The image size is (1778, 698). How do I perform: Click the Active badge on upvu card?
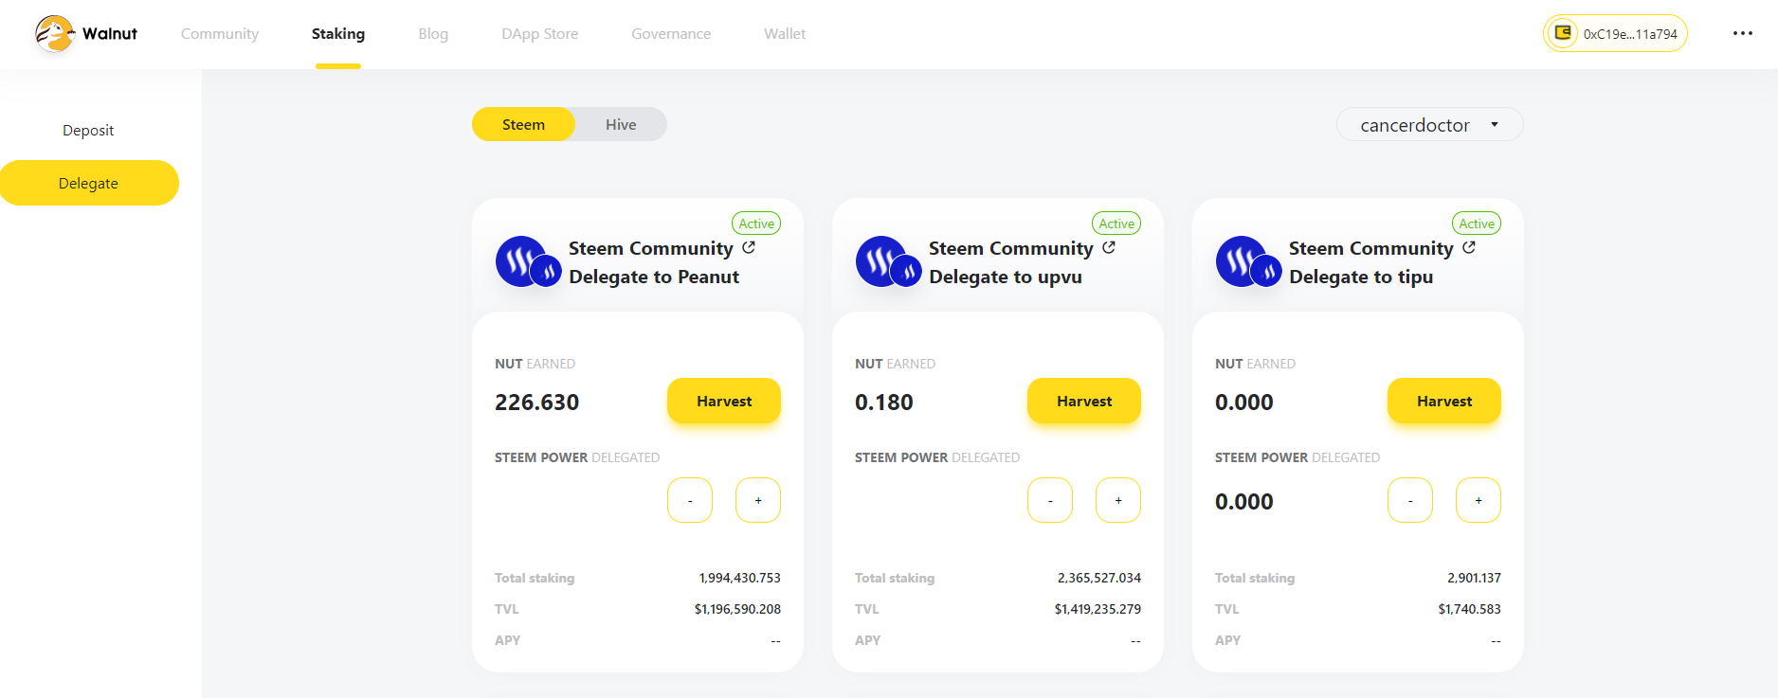1116,224
